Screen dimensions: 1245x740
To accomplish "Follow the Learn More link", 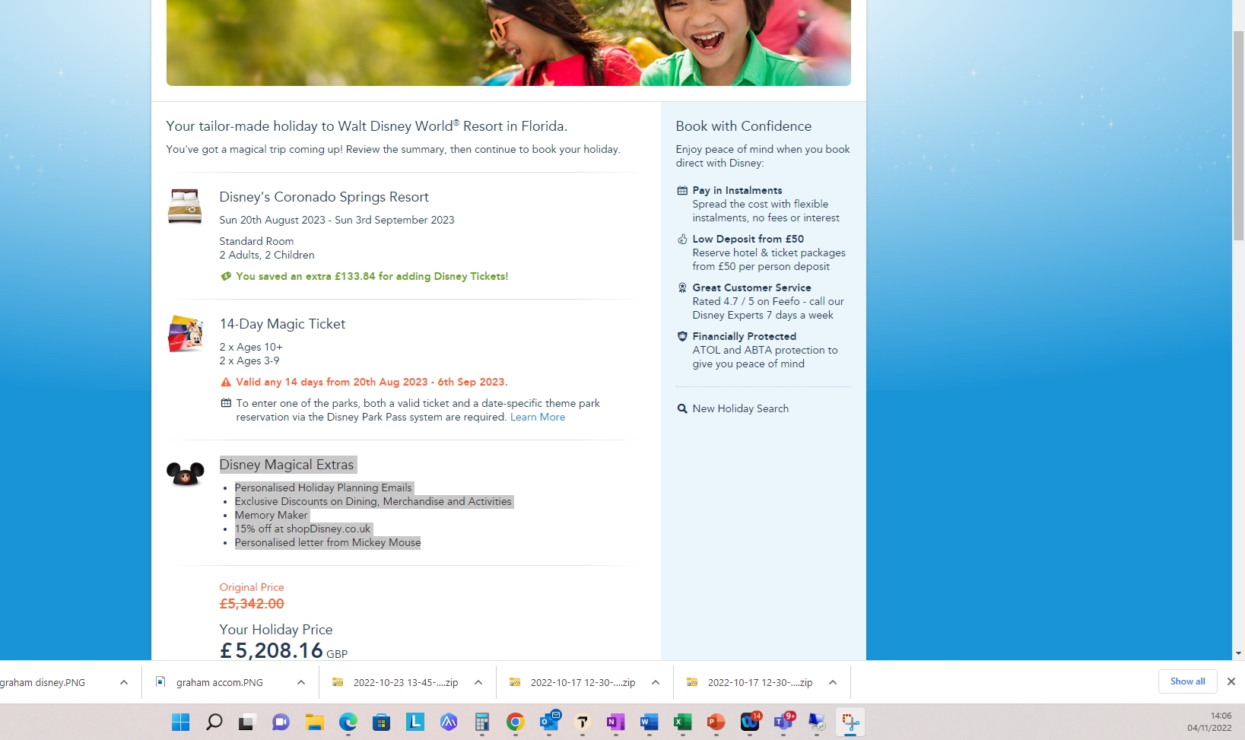I will tap(538, 417).
